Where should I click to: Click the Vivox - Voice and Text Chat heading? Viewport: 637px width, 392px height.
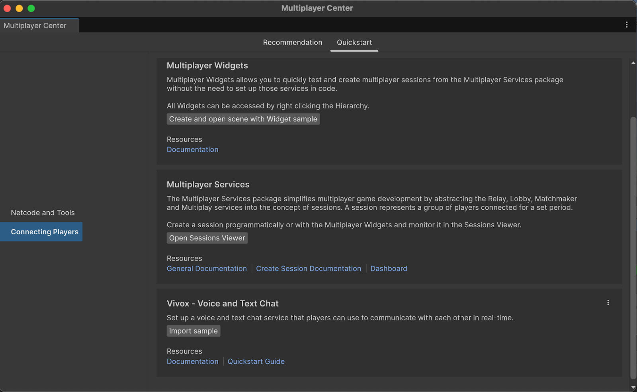coord(223,304)
